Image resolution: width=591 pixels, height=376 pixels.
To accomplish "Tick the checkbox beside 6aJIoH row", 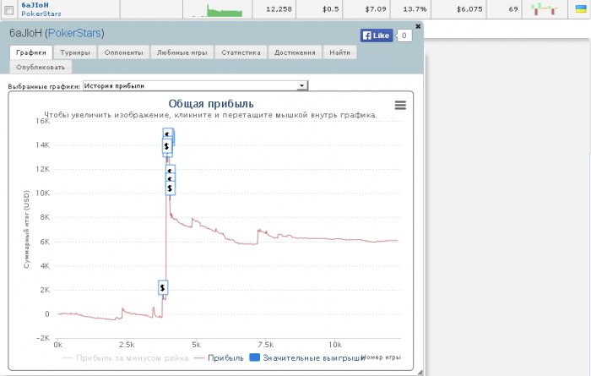I will click(x=9, y=10).
